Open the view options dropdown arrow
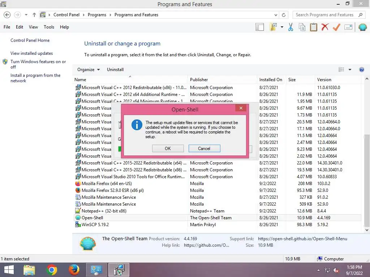370x277 pixels. (350, 70)
